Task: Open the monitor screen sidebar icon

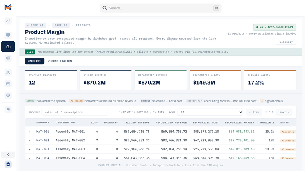Action: pyautogui.click(x=8, y=35)
